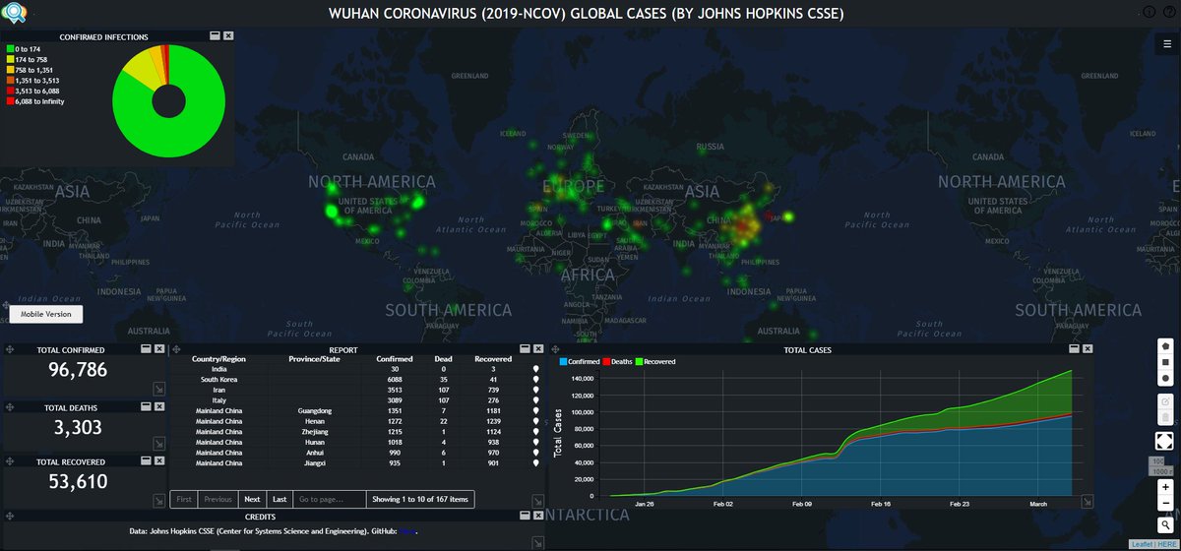1181x551 pixels.
Task: Toggle Confirmed series in chart legend
Action: click(579, 362)
